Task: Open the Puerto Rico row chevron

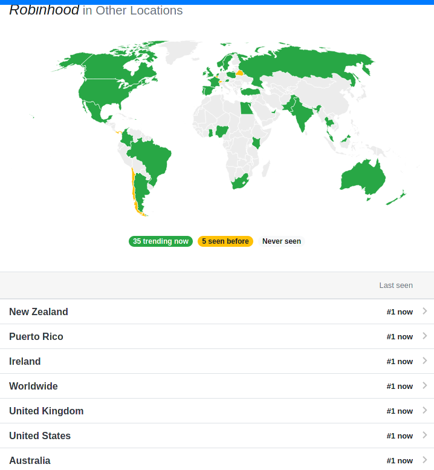Action: point(425,336)
